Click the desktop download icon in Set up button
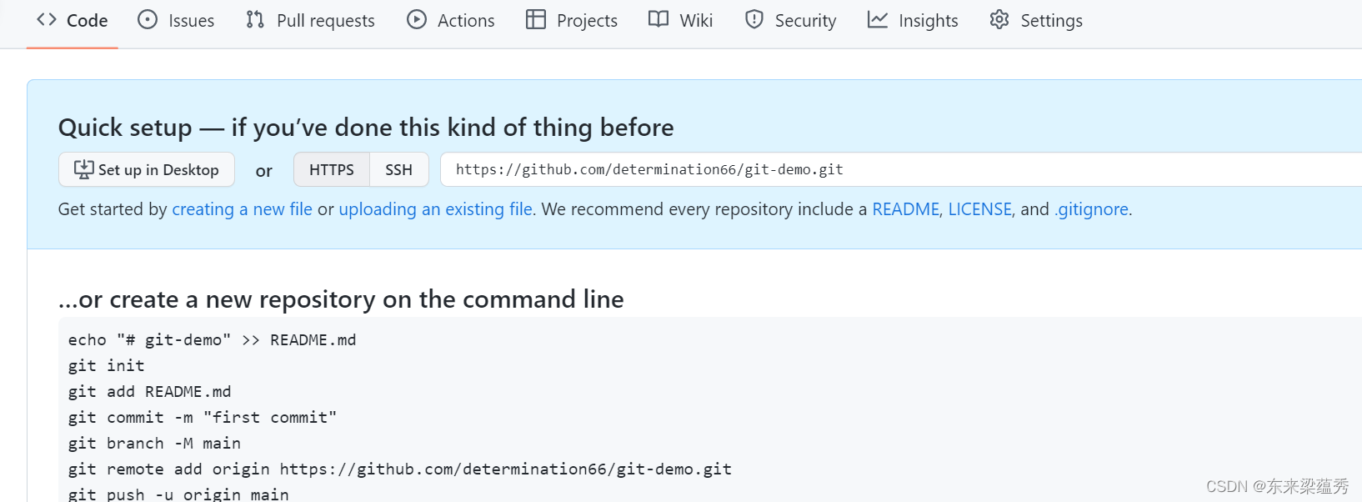 (x=83, y=169)
